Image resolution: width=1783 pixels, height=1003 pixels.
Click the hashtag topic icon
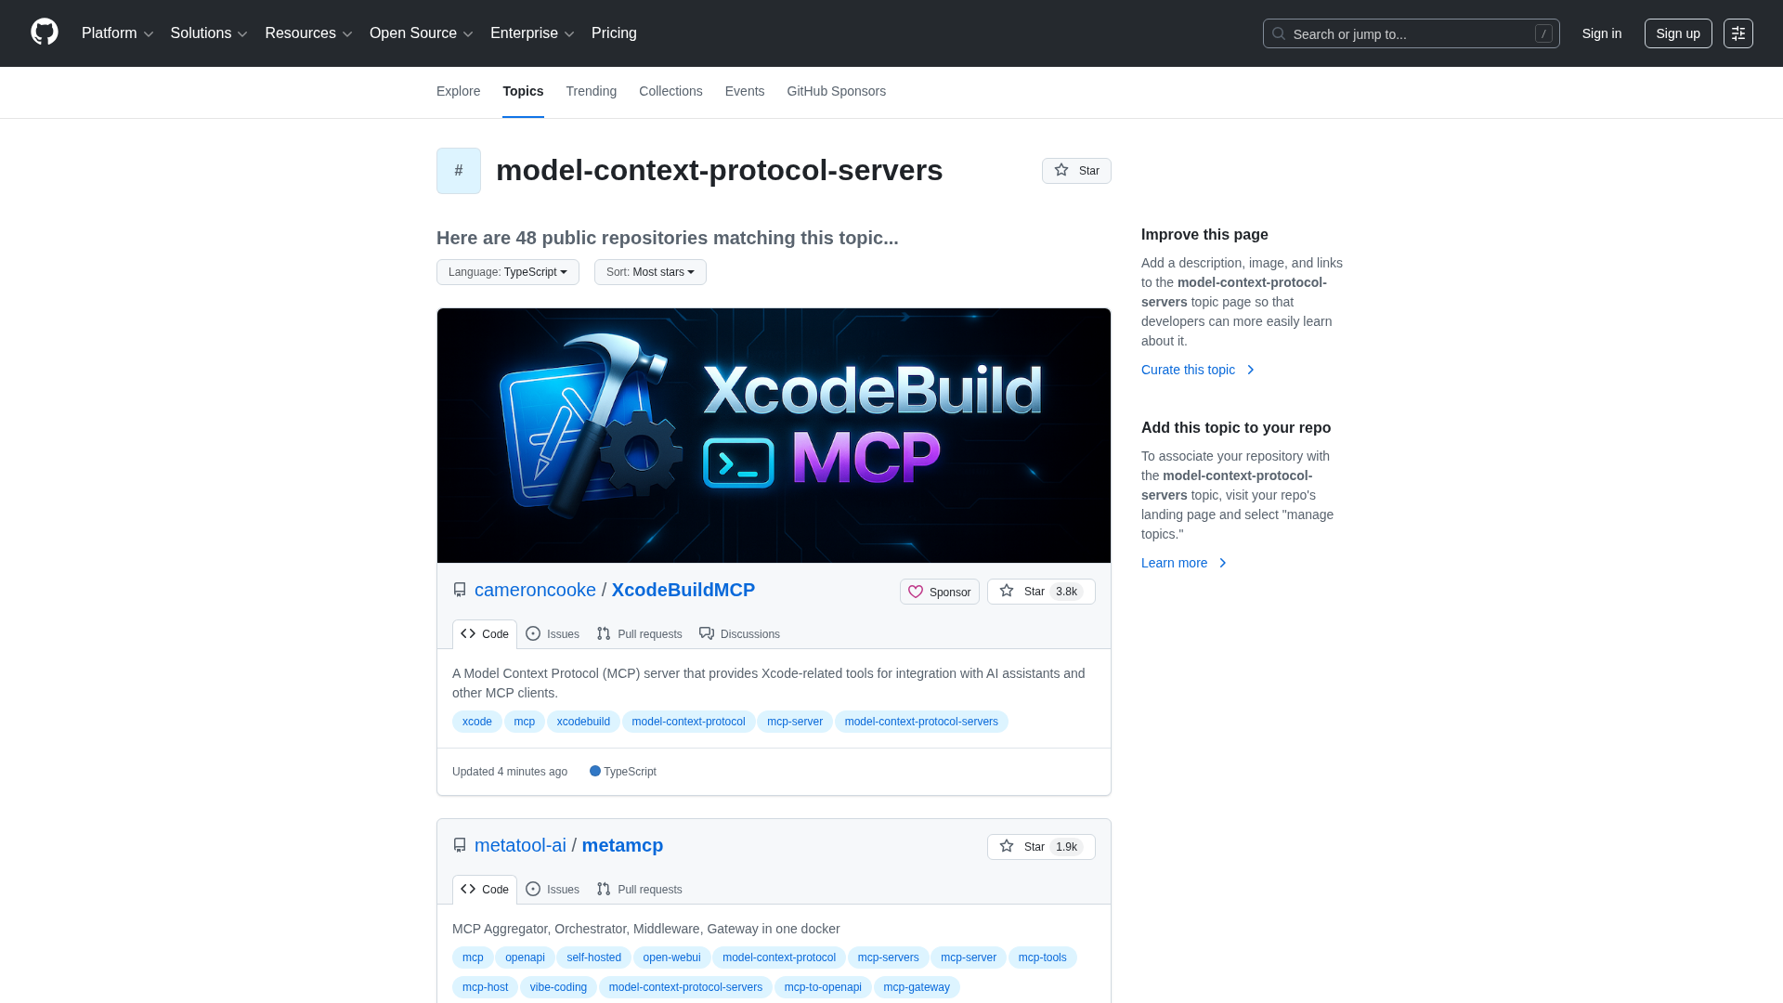pyautogui.click(x=459, y=171)
